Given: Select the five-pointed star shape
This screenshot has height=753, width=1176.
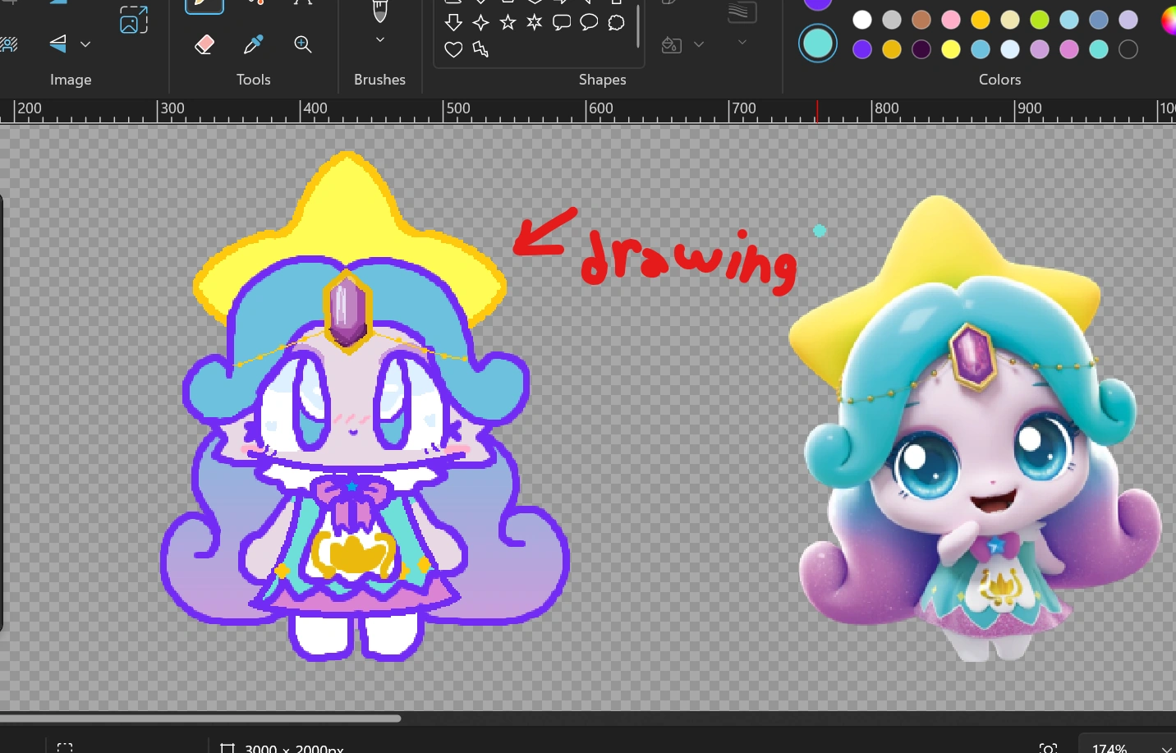Looking at the screenshot, I should [508, 22].
